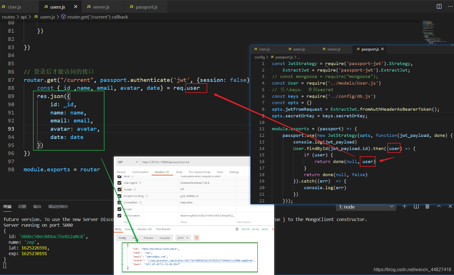Split the main editor to the right
This screenshot has height=275, width=454.
click(439, 6)
